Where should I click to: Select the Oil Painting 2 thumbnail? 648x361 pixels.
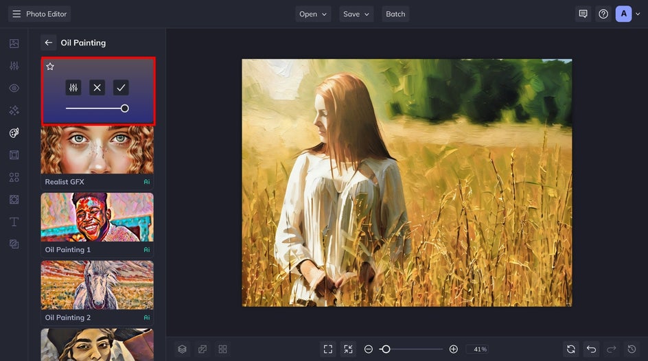click(97, 285)
